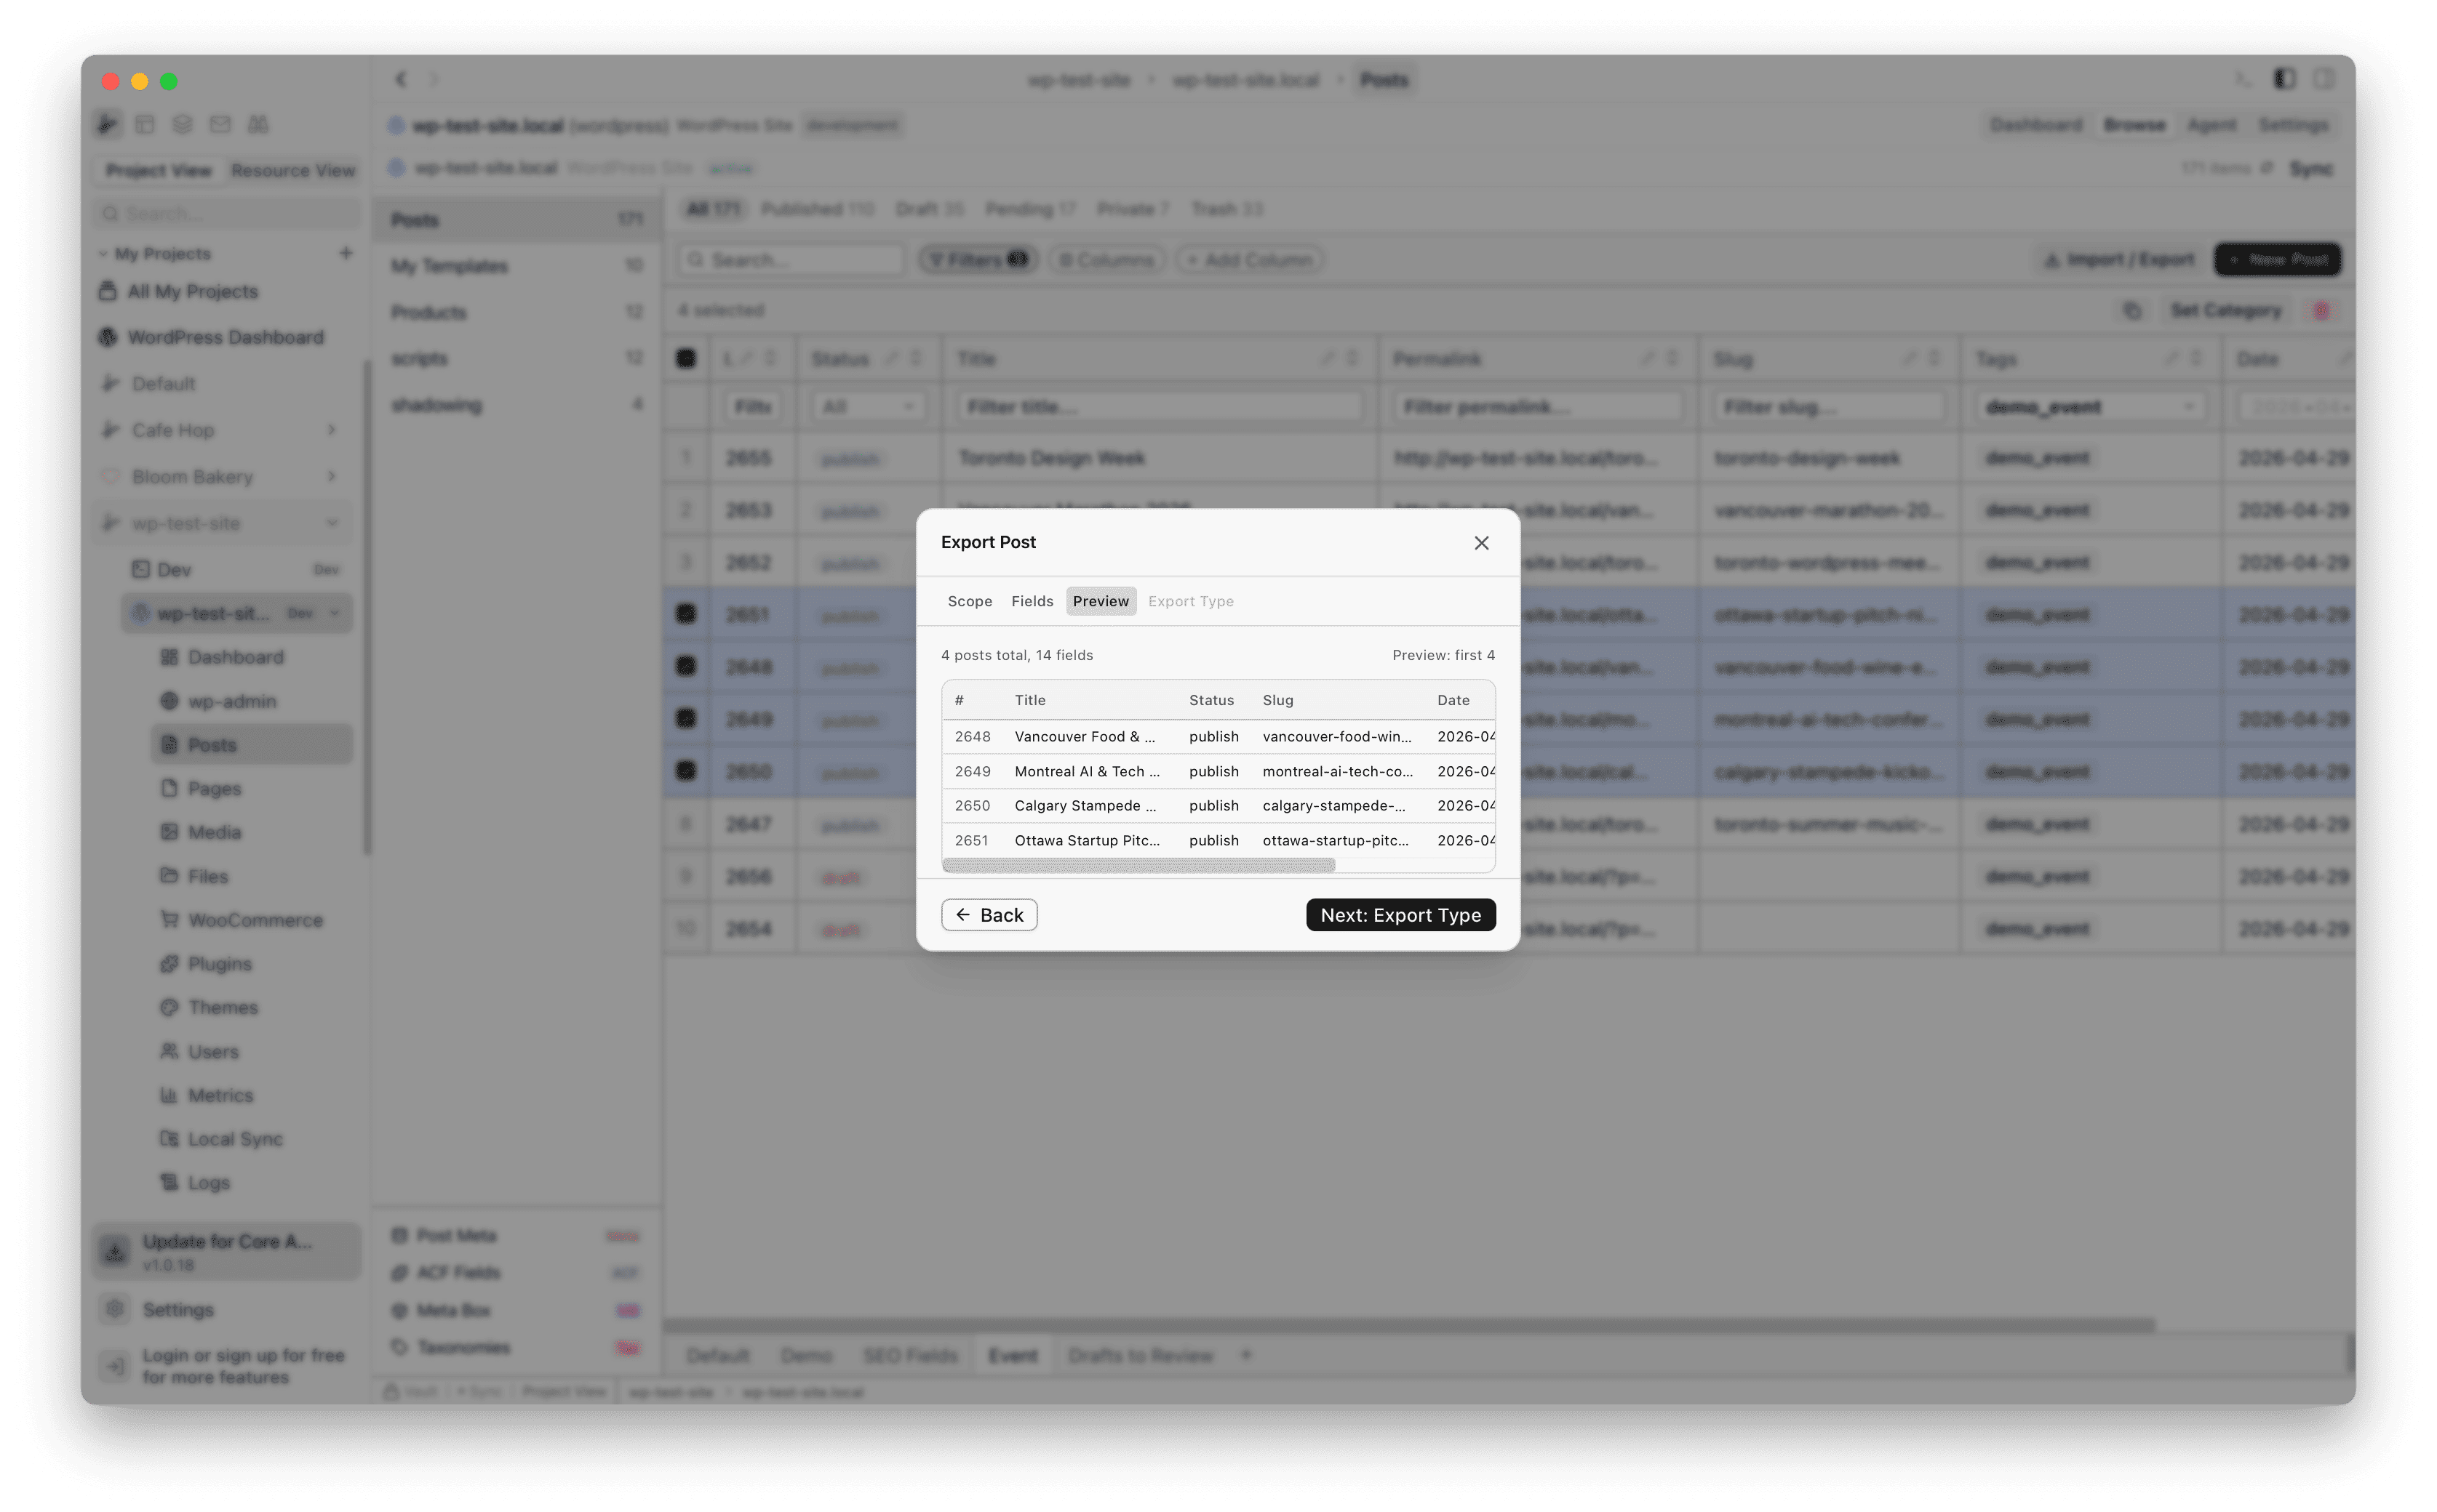The width and height of the screenshot is (2437, 1512).
Task: Select the Preview step tab
Action: pyautogui.click(x=1100, y=601)
